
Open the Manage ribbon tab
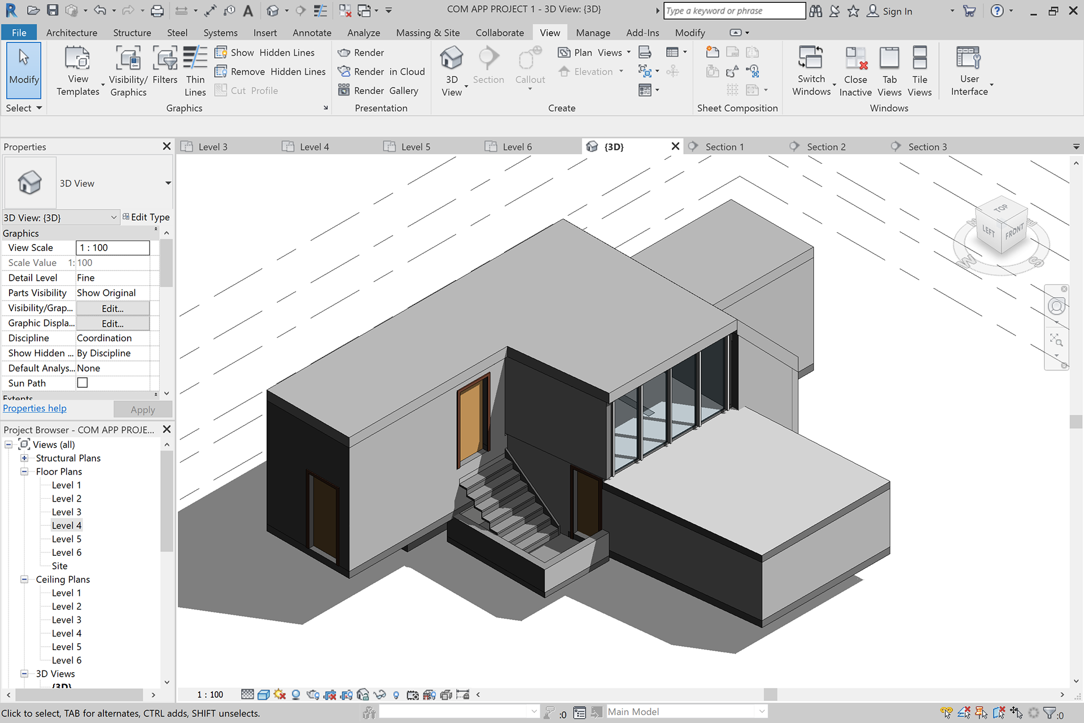pos(593,33)
